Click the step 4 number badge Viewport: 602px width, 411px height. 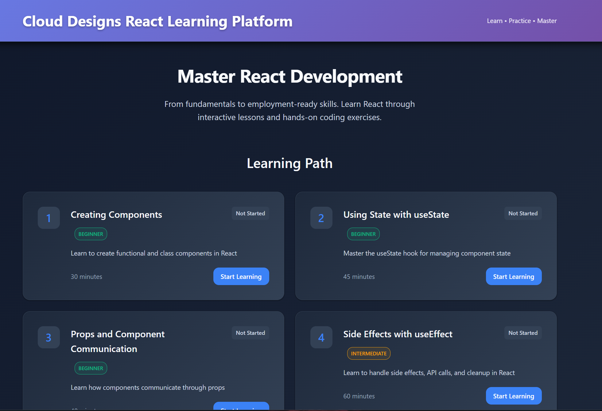[x=321, y=337]
